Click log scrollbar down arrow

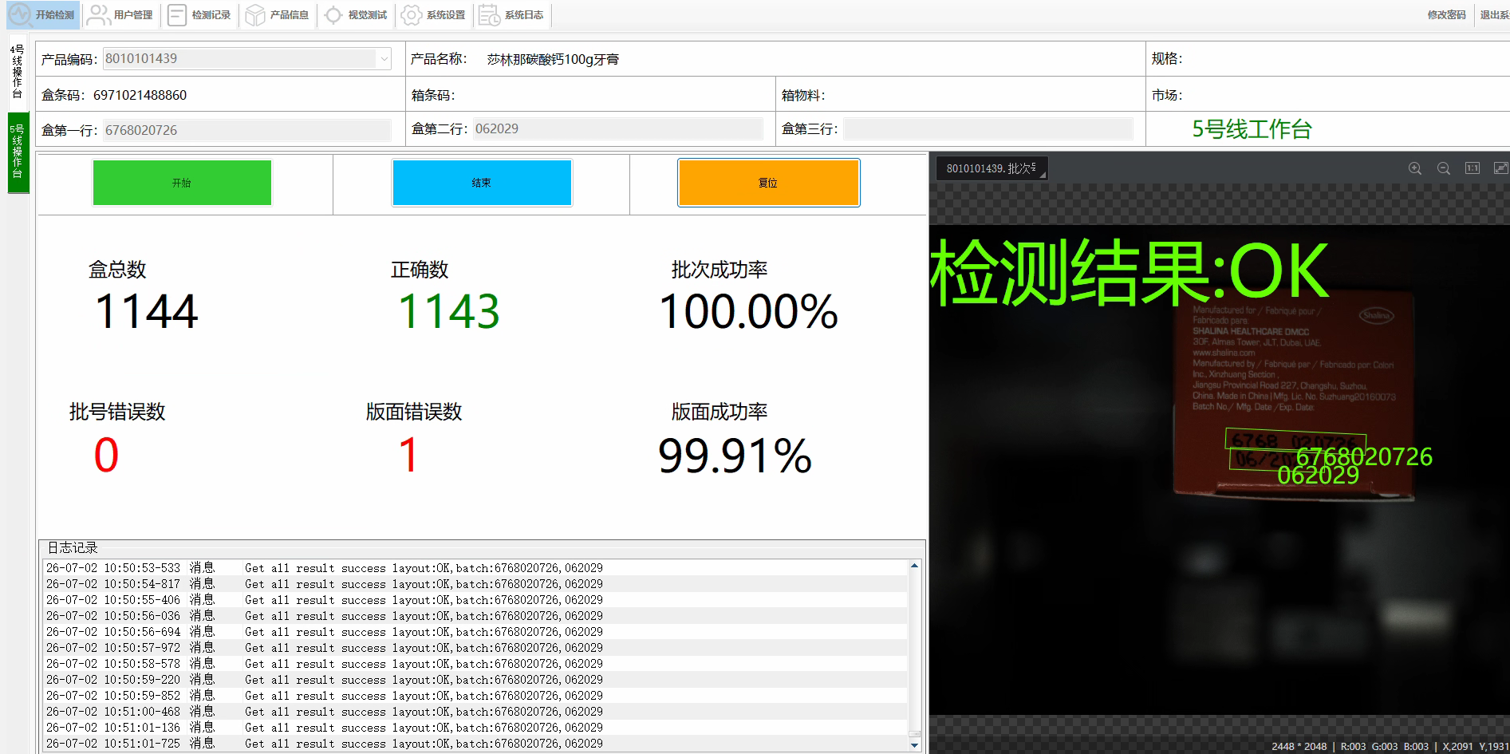(x=915, y=745)
